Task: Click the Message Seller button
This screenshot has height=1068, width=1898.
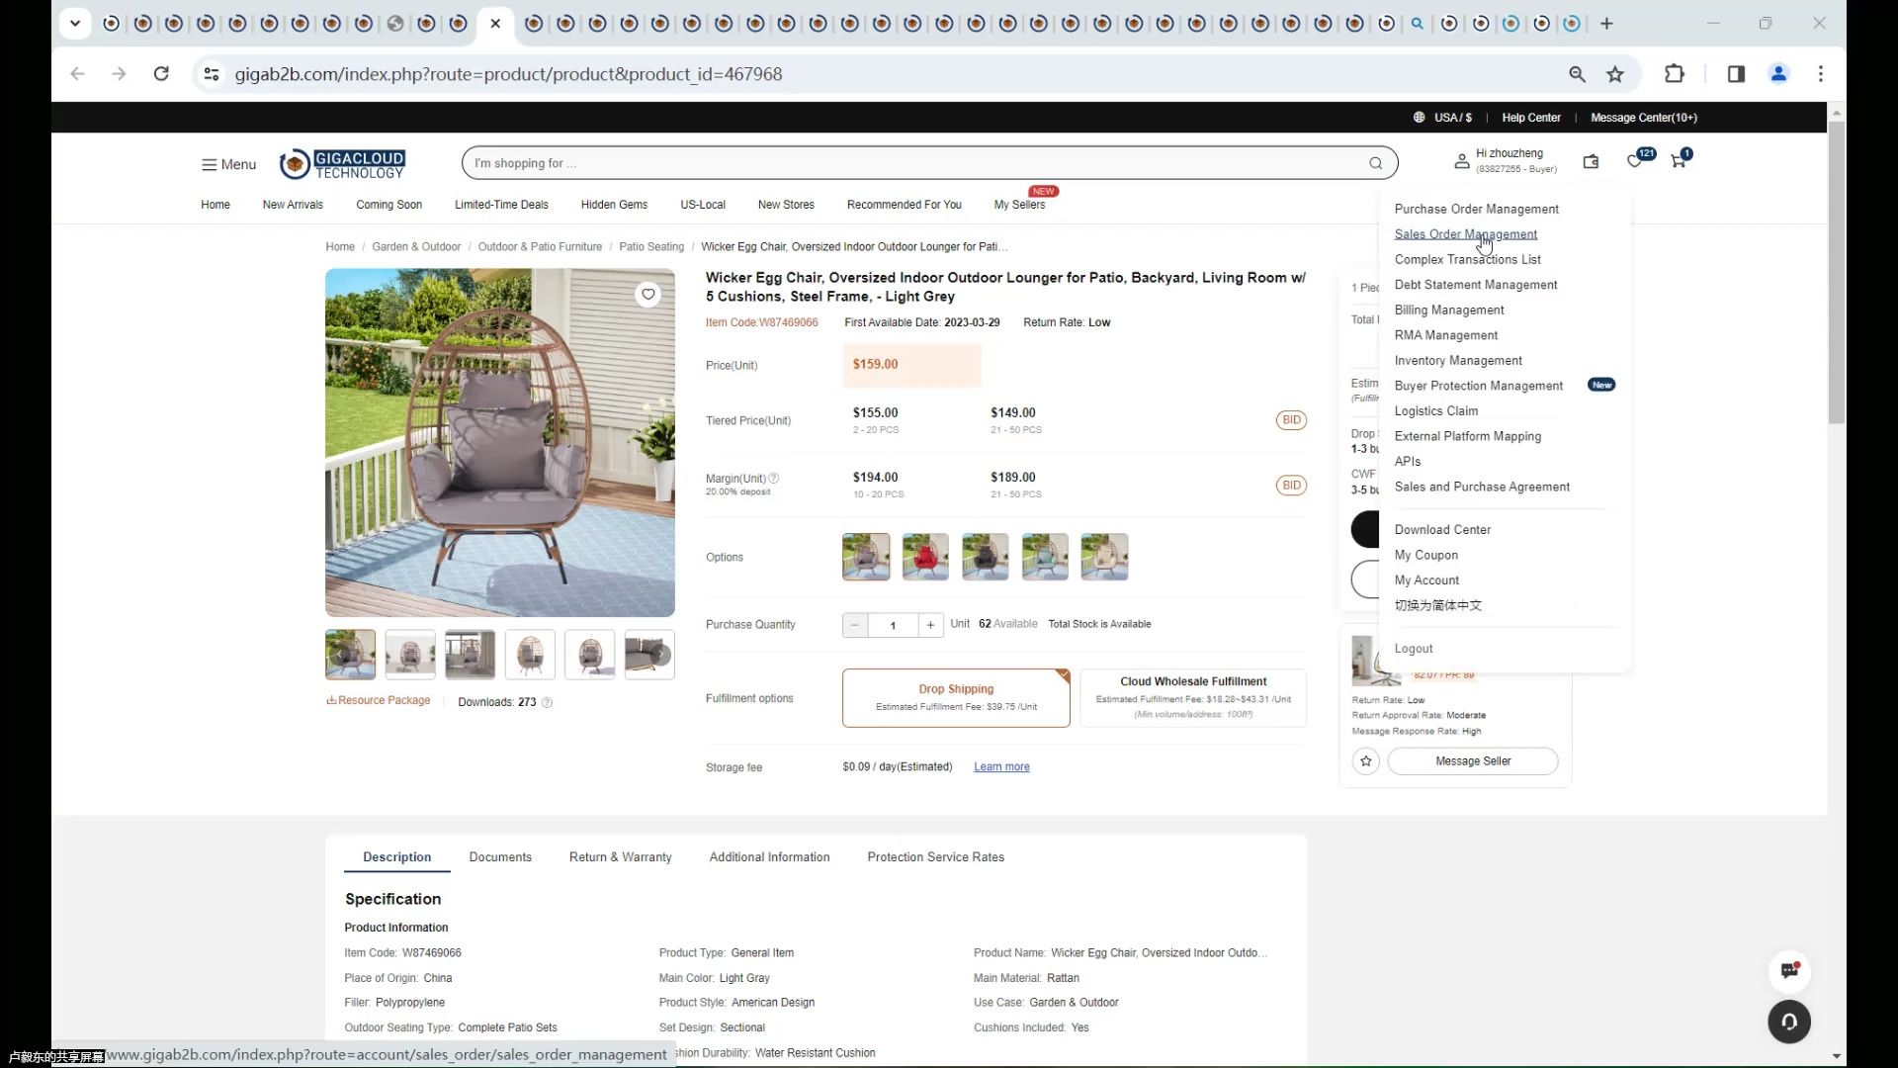Action: point(1472,760)
